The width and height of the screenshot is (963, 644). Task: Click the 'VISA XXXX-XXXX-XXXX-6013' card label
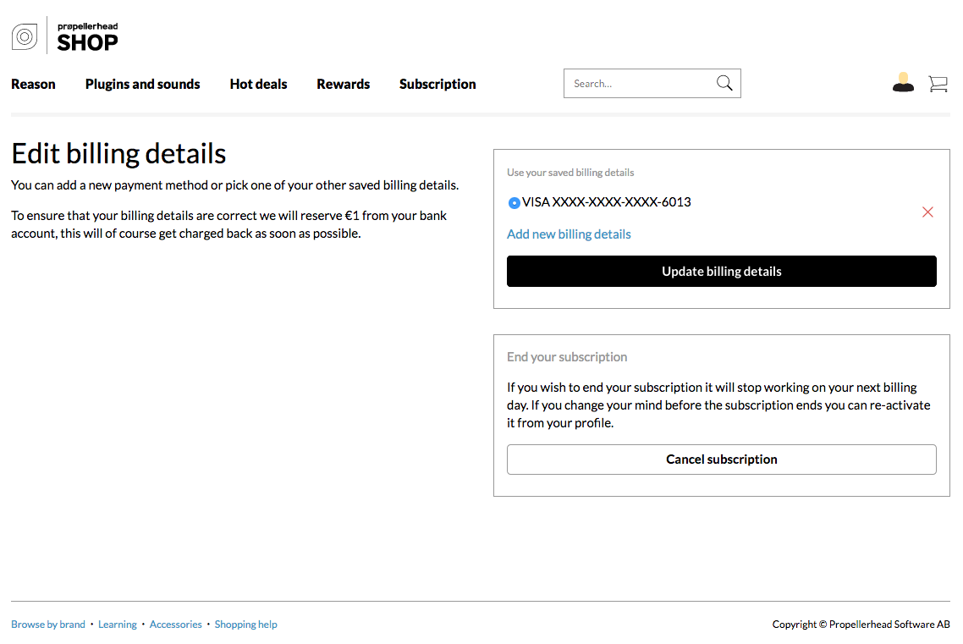(x=606, y=202)
